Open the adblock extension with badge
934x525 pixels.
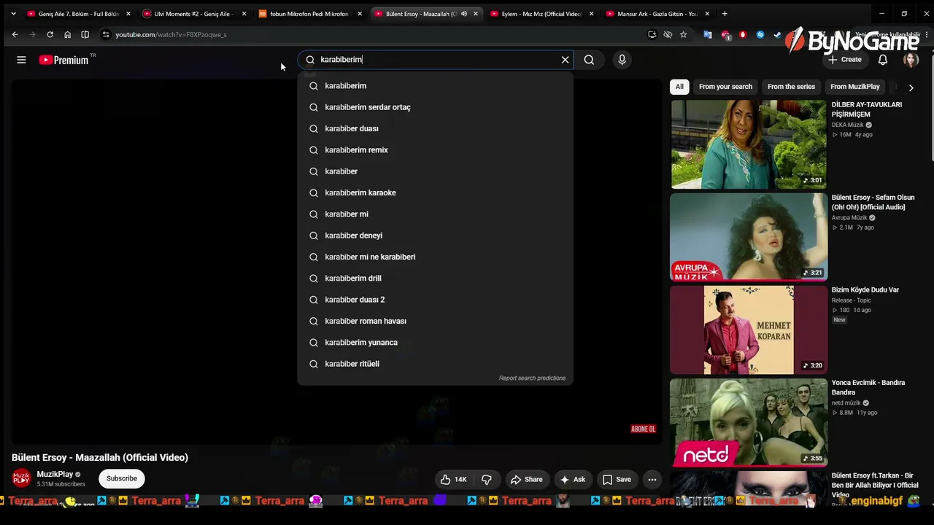pyautogui.click(x=725, y=34)
